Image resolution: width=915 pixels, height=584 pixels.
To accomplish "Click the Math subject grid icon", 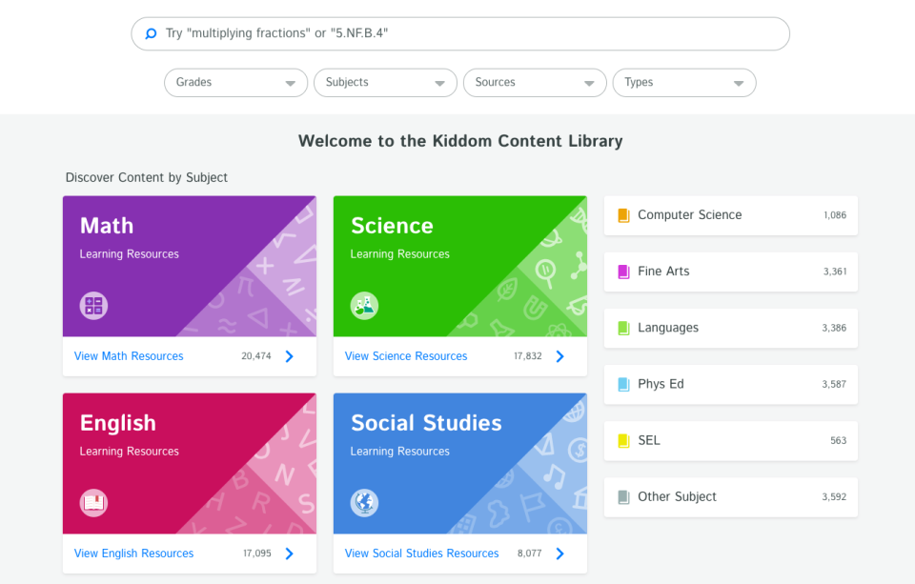I will pos(93,305).
